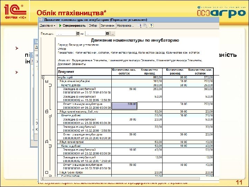Click the period selection ellipsis button

[x=112, y=34]
